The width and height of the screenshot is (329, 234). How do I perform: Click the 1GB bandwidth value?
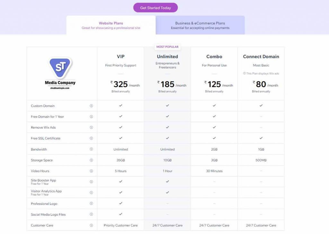(261, 149)
